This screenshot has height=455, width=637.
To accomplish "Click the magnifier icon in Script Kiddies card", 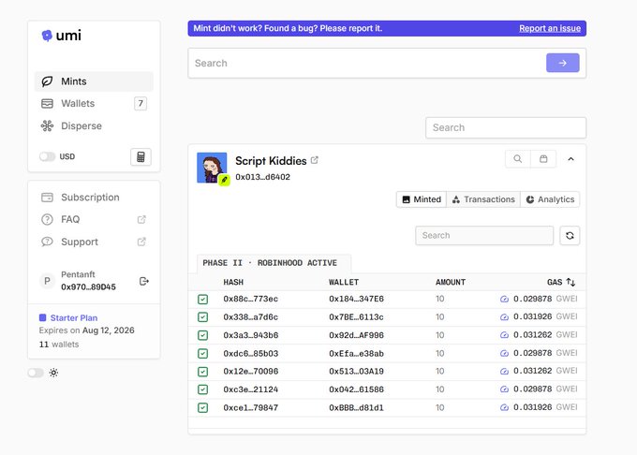I will coord(517,159).
